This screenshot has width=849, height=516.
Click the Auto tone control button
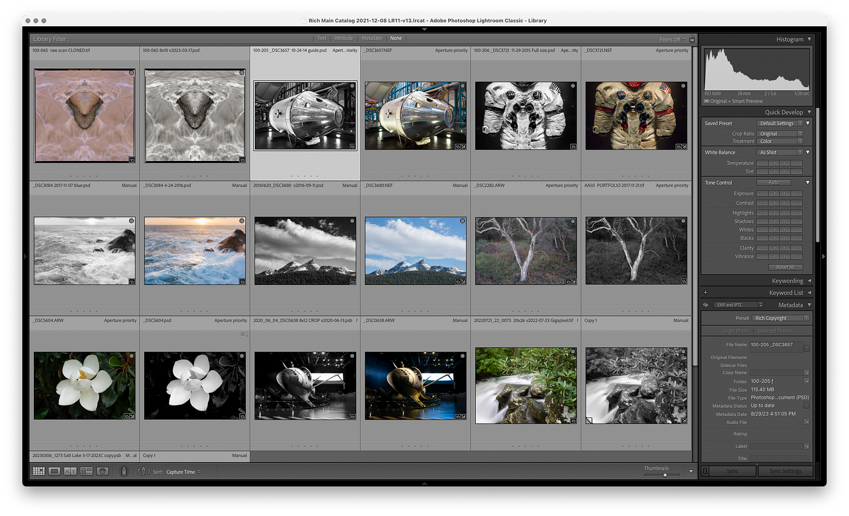coord(773,182)
